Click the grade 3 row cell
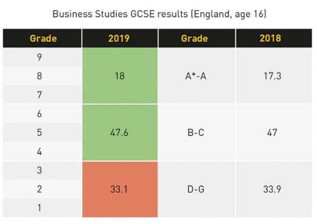The height and width of the screenshot is (224, 317). coord(43,170)
